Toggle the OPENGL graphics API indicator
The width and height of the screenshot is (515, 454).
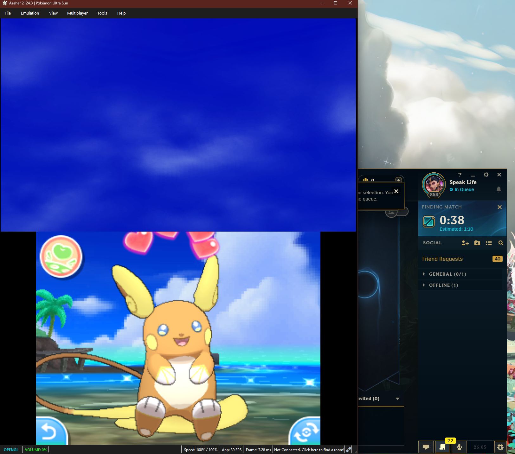(x=11, y=450)
